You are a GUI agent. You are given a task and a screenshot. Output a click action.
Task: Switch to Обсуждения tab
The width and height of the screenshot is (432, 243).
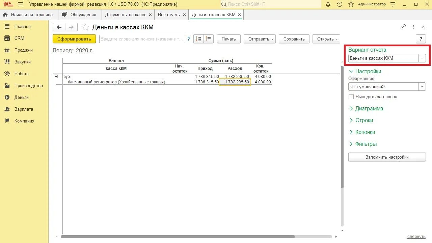click(80, 15)
